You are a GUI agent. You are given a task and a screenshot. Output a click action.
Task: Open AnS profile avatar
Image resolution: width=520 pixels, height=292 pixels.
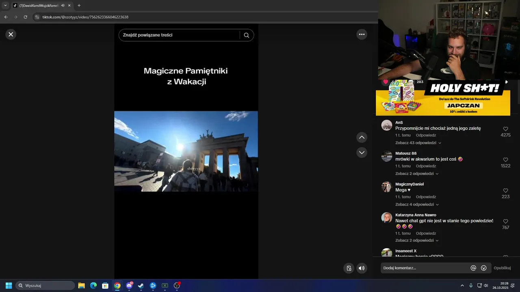coord(387,125)
